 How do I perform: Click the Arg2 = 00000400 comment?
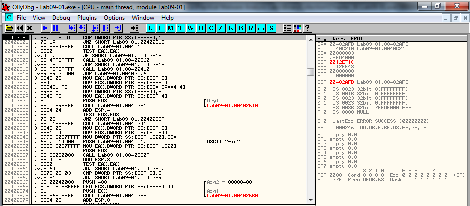coord(230,182)
